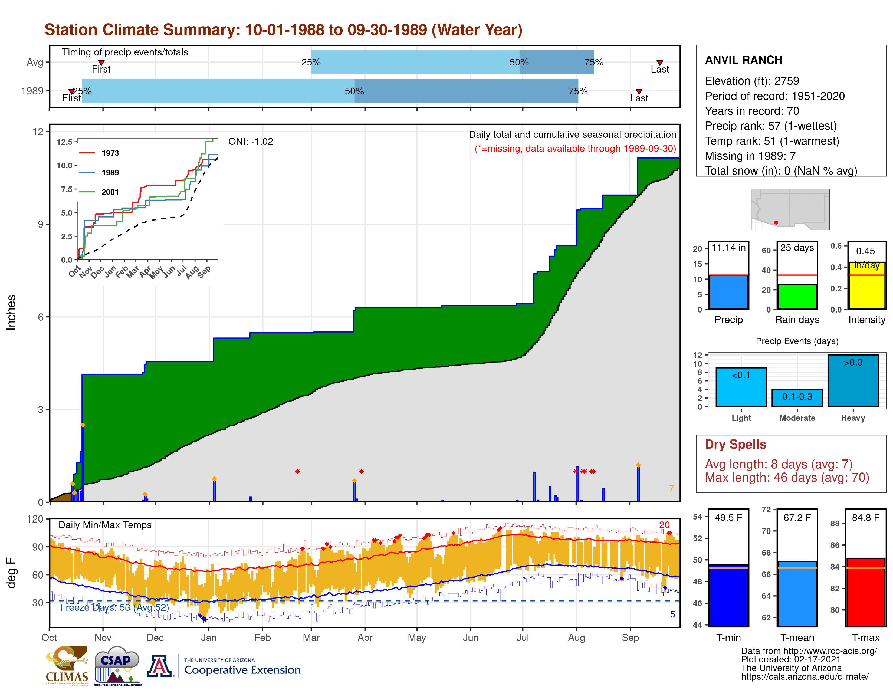The height and width of the screenshot is (690, 893).
Task: Click the ANVIL RANCH station name
Action: 743,60
